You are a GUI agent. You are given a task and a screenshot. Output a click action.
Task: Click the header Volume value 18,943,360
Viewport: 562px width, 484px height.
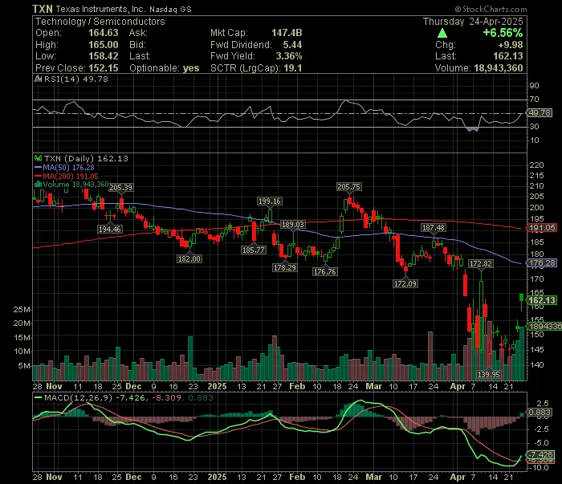(x=499, y=68)
